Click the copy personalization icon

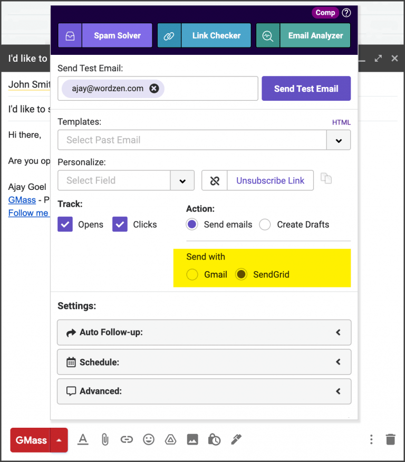point(326,178)
